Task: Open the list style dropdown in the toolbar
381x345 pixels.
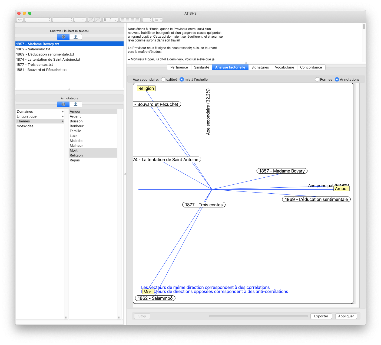Action: tap(158, 19)
